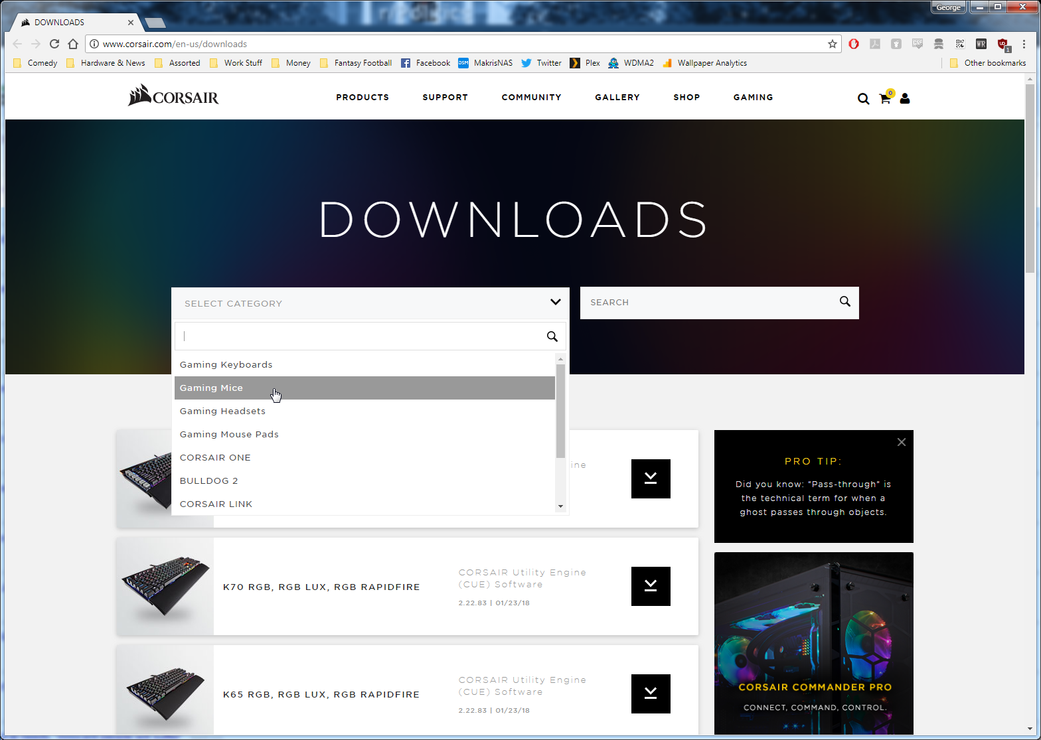Click download icon on the top keyboard card
Image resolution: width=1041 pixels, height=740 pixels.
coord(651,479)
